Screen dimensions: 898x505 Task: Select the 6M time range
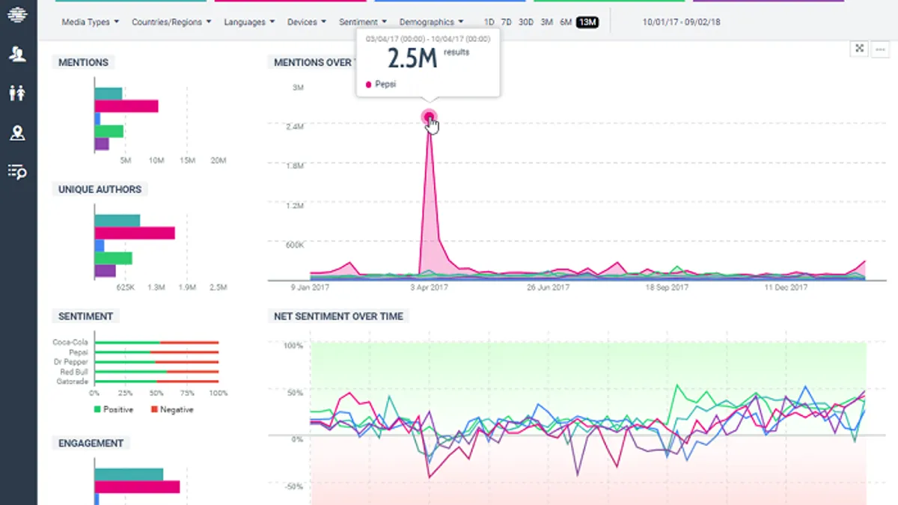tap(566, 22)
